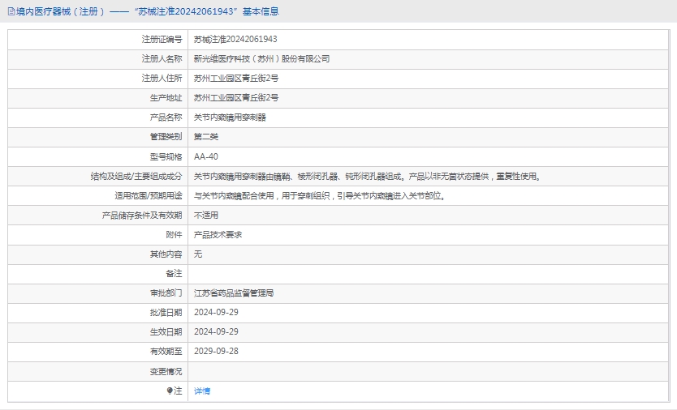The image size is (677, 410).
Task: Select the product name 关节内窥镜用穿刺器
Action: [230, 117]
